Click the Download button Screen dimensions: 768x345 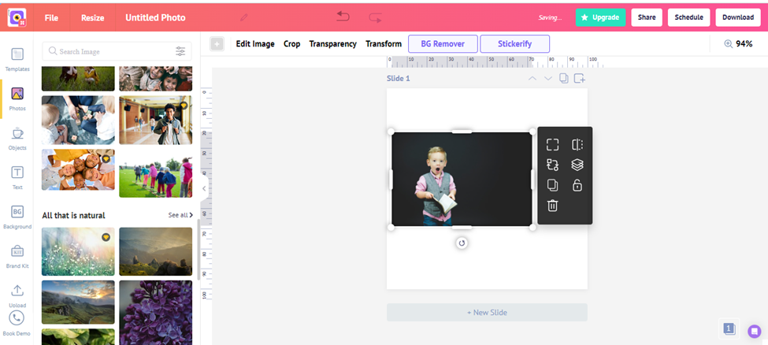point(738,17)
